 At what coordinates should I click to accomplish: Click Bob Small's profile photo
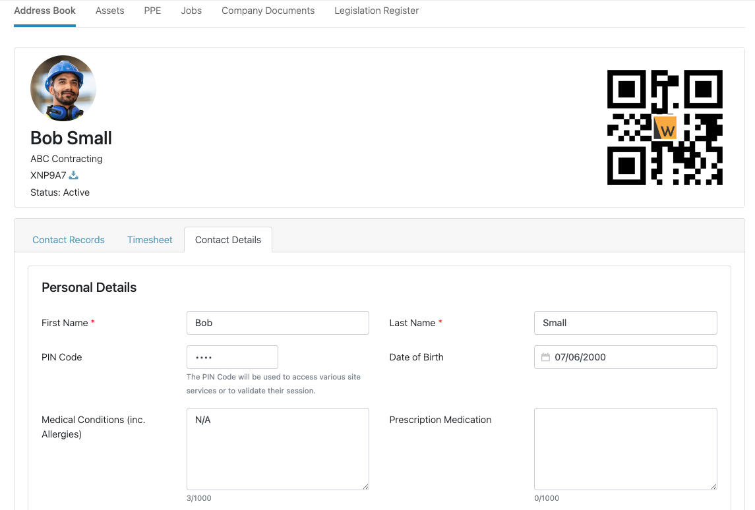click(63, 88)
